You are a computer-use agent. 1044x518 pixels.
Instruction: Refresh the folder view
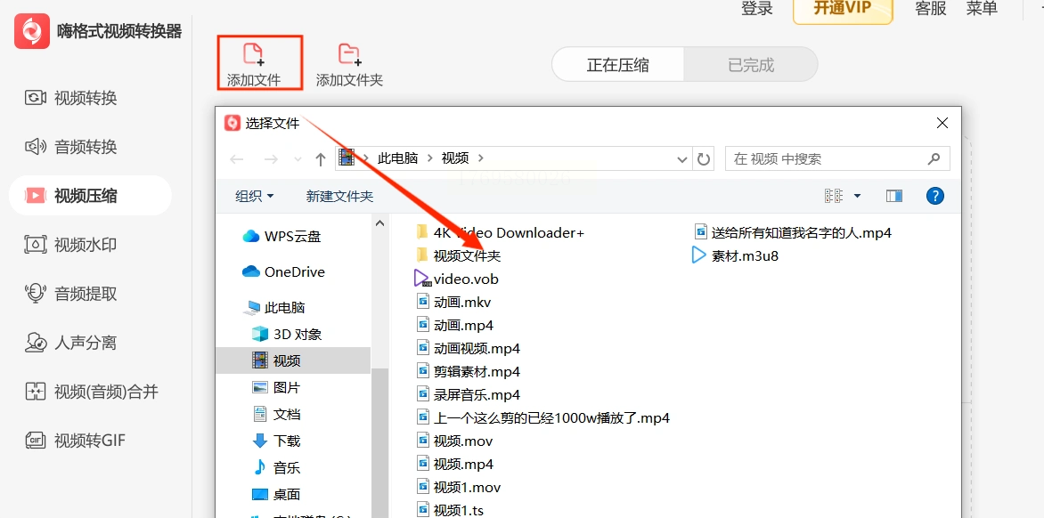click(703, 159)
